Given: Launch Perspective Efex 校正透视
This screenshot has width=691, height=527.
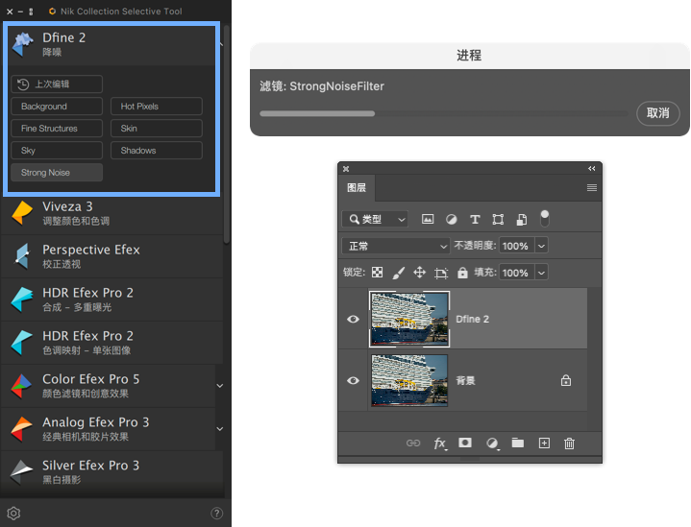Looking at the screenshot, I should point(111,256).
